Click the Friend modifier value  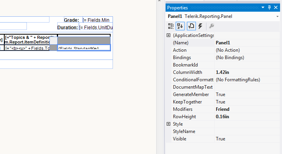pyautogui.click(x=247, y=109)
